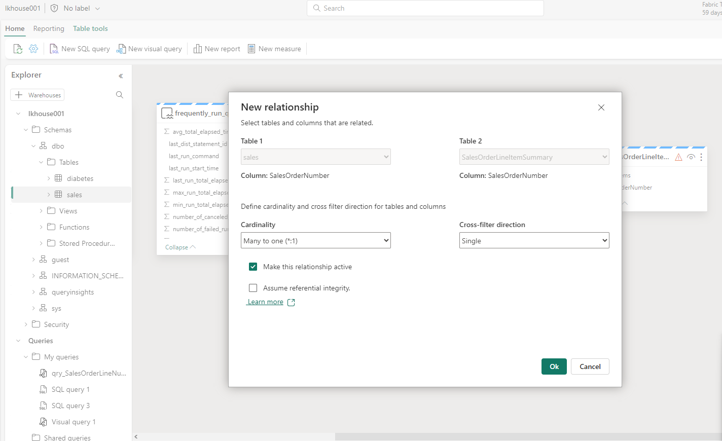Collapse the lkhouse001 tree node
This screenshot has height=441, width=722.
[x=18, y=114]
